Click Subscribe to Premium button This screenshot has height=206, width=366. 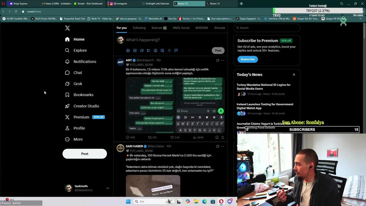pos(248,59)
